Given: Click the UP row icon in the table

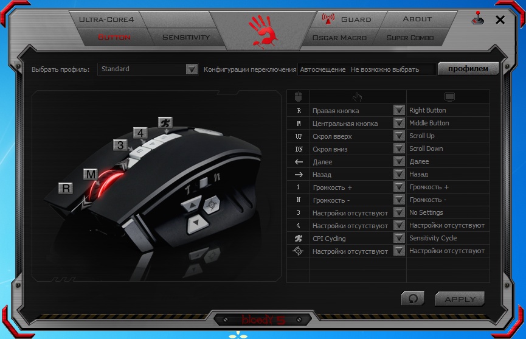Looking at the screenshot, I should tap(299, 136).
